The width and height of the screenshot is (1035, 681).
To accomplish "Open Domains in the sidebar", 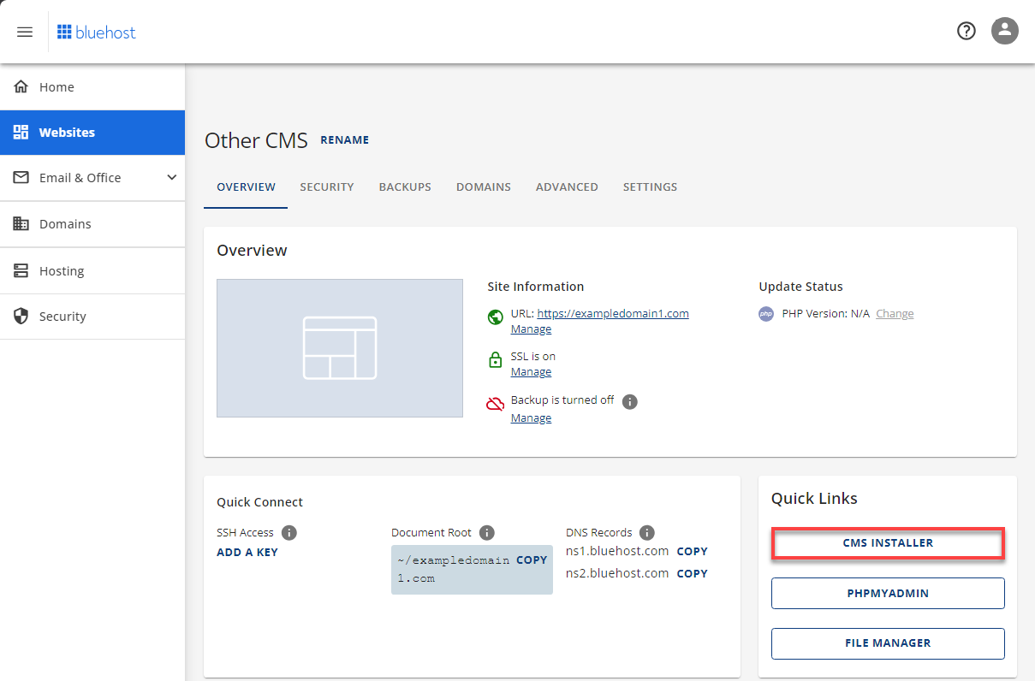I will tap(92, 223).
